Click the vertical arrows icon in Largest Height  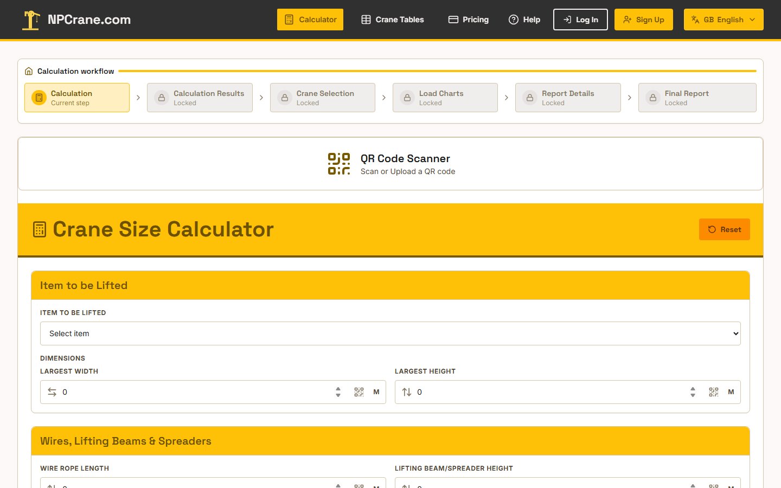tap(407, 392)
